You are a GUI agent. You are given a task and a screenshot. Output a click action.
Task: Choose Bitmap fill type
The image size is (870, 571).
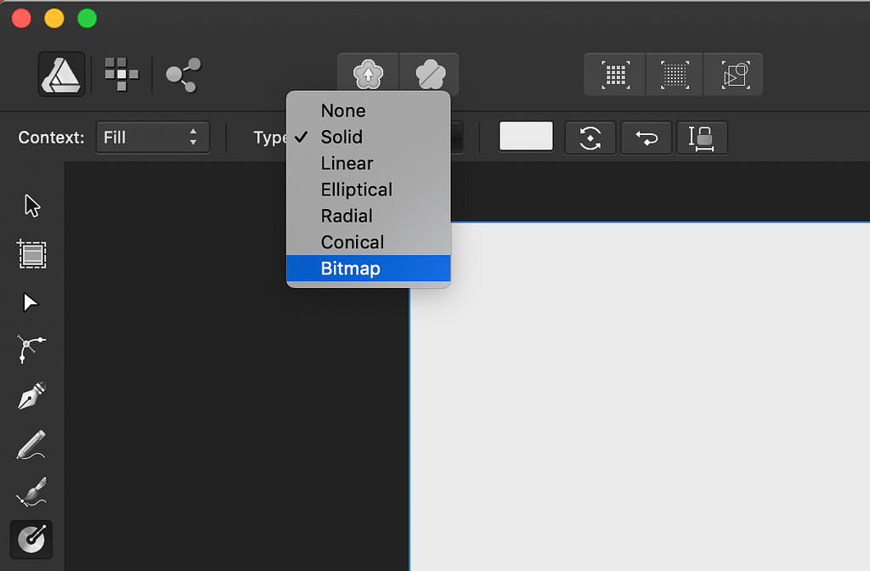tap(369, 269)
